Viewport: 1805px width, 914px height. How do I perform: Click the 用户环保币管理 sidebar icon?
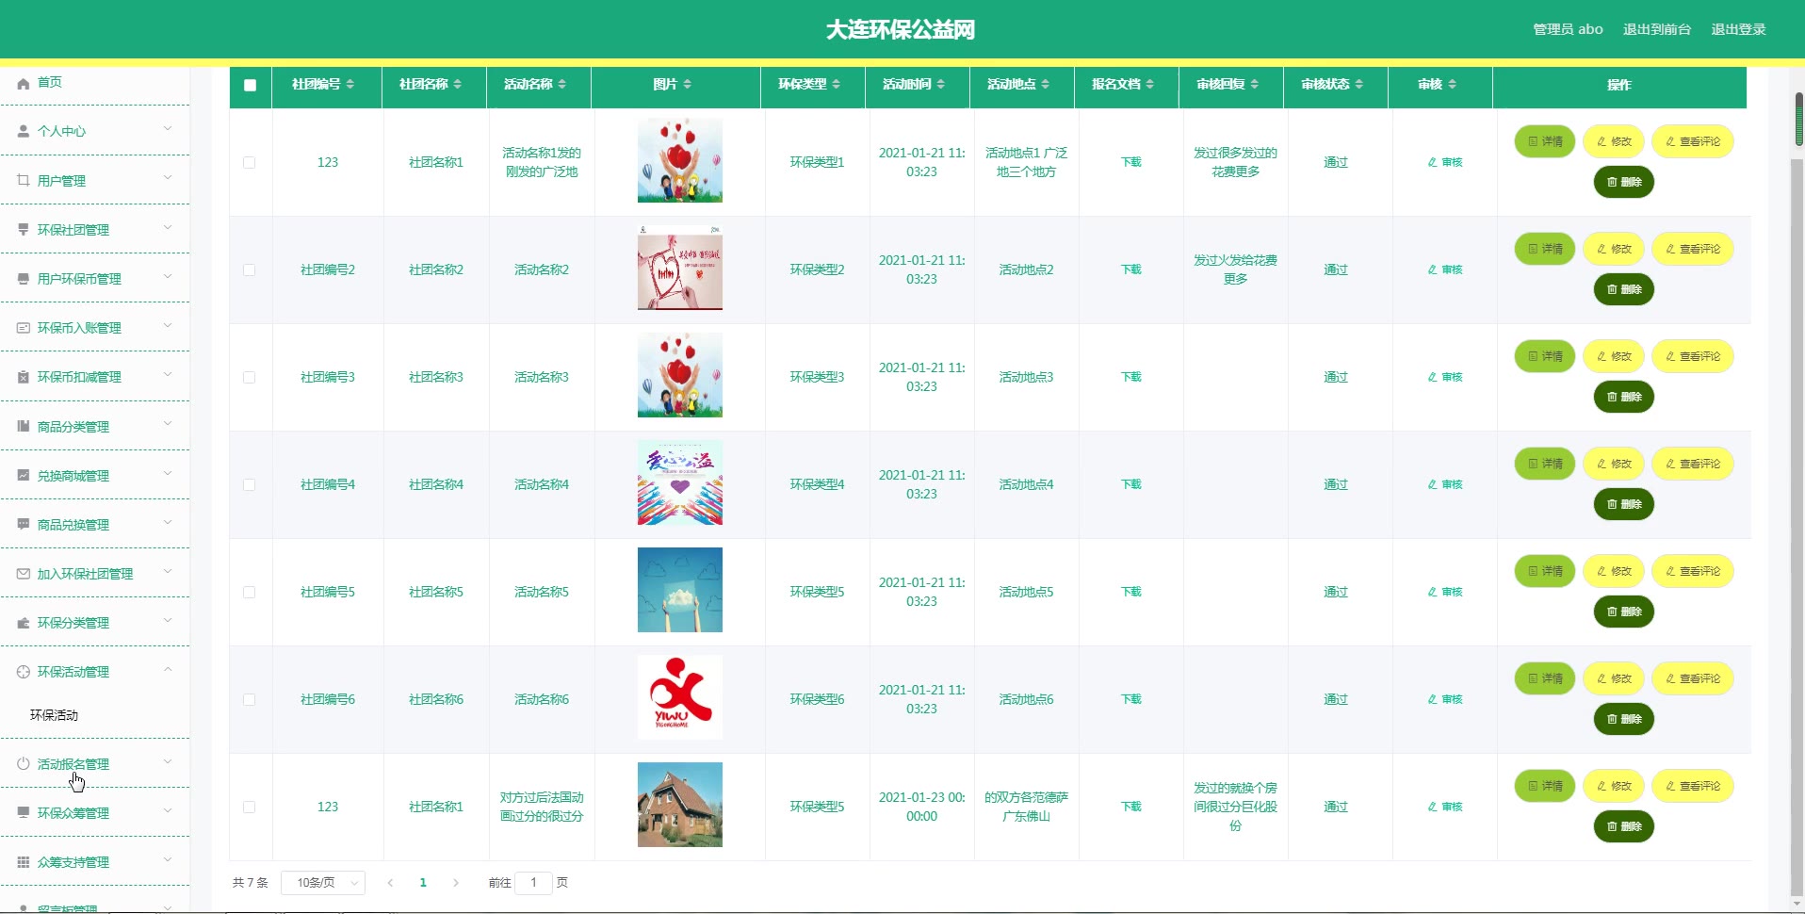pyautogui.click(x=24, y=279)
